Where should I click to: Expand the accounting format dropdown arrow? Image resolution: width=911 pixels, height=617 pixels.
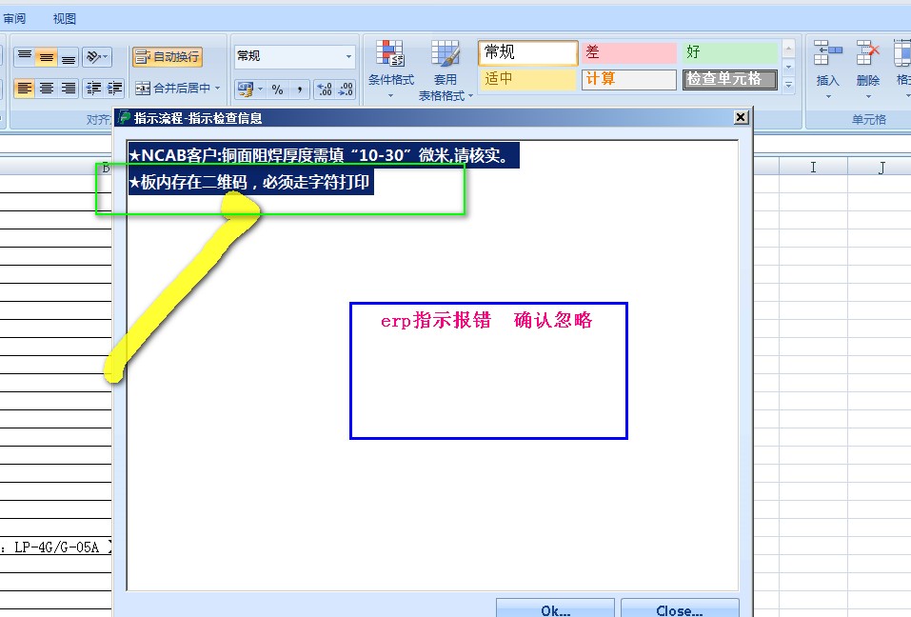point(261,89)
